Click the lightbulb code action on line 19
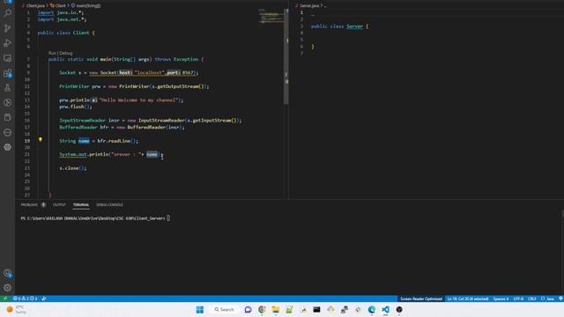 [41, 139]
